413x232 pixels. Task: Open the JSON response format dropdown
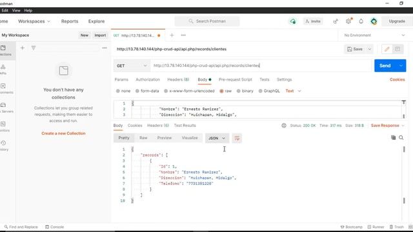(x=217, y=138)
